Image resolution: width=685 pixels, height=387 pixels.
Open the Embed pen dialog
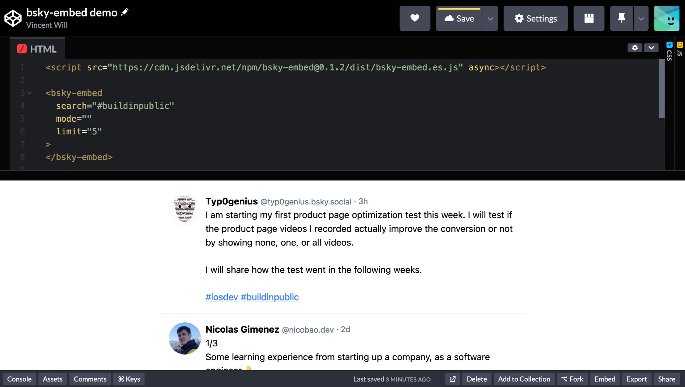(605, 379)
